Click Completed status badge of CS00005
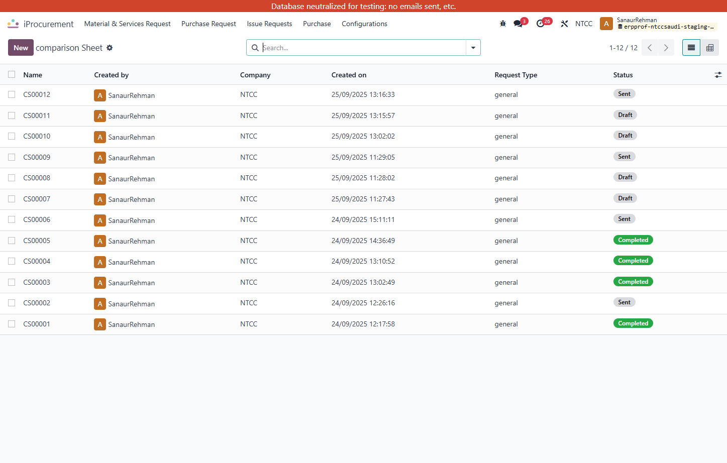727x463 pixels. coord(633,240)
